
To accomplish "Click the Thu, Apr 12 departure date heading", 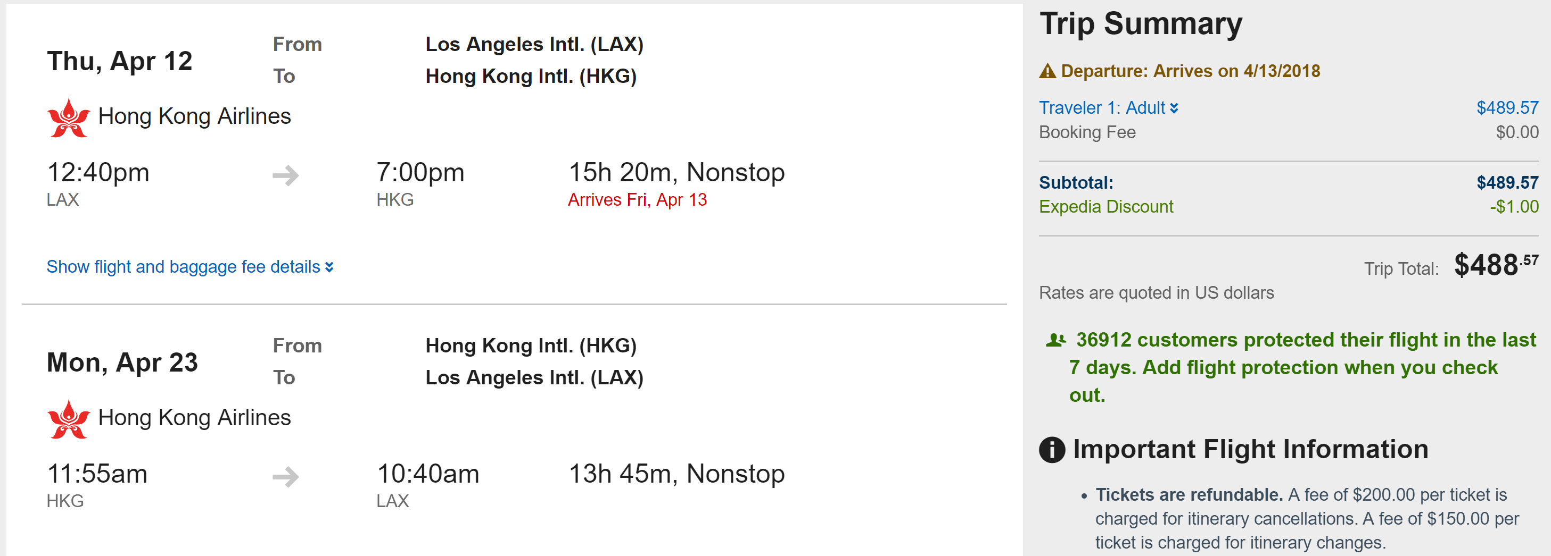I will [120, 61].
